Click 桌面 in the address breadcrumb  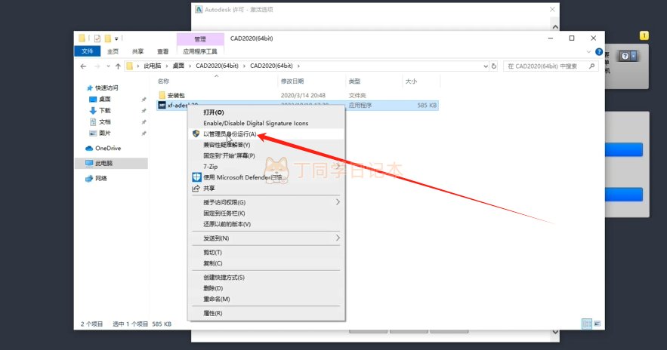coord(178,66)
